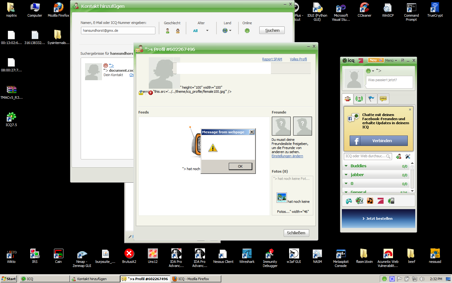The image size is (452, 283).
Task: Select the male gender filter
Action: click(168, 31)
